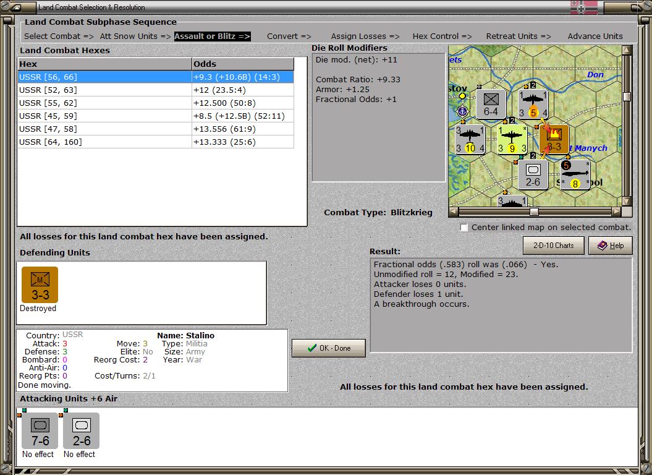This screenshot has height=475, width=652.
Task: Click the mini-map horizontal scrollbar thumb
Action: coord(534,212)
